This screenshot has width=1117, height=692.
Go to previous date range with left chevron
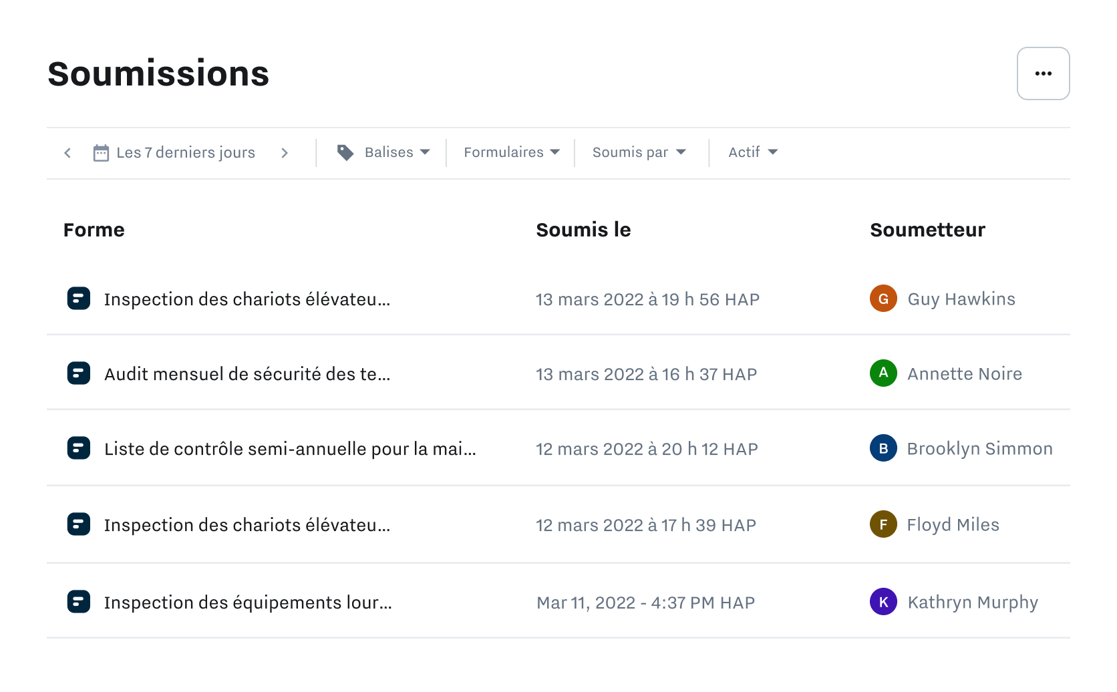67,152
